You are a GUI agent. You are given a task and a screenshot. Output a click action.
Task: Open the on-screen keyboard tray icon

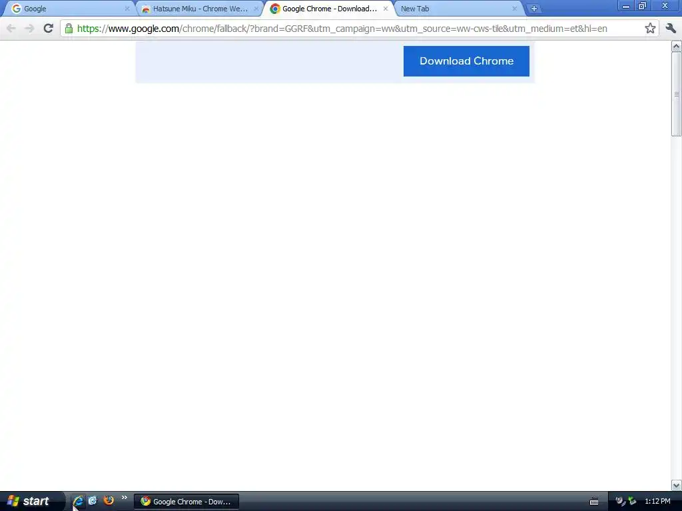pos(593,502)
